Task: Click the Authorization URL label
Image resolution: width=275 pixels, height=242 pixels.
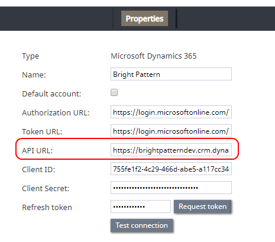Action: coord(56,112)
